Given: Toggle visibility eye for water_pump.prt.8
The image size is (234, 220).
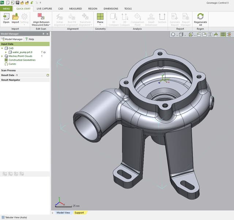Looking at the screenshot, I should [45, 52].
